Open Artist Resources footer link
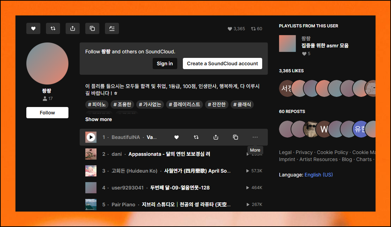The width and height of the screenshot is (391, 227). pyautogui.click(x=318, y=159)
